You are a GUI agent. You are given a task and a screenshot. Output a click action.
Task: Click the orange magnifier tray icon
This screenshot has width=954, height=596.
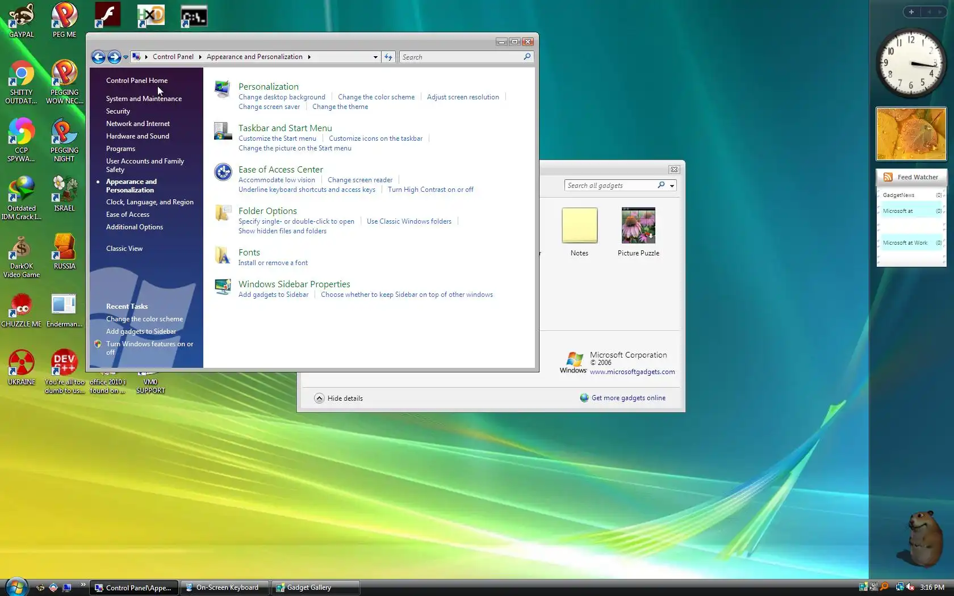click(884, 587)
